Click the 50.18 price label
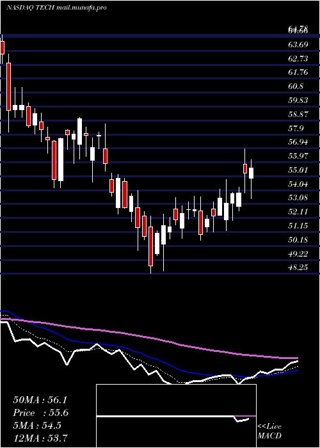This screenshot has width=320, height=448. pos(298,239)
